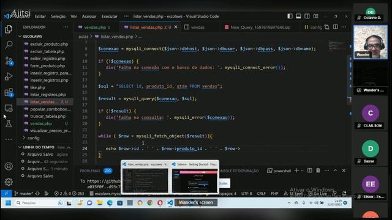Click remote window indicator in status bar

6,193
